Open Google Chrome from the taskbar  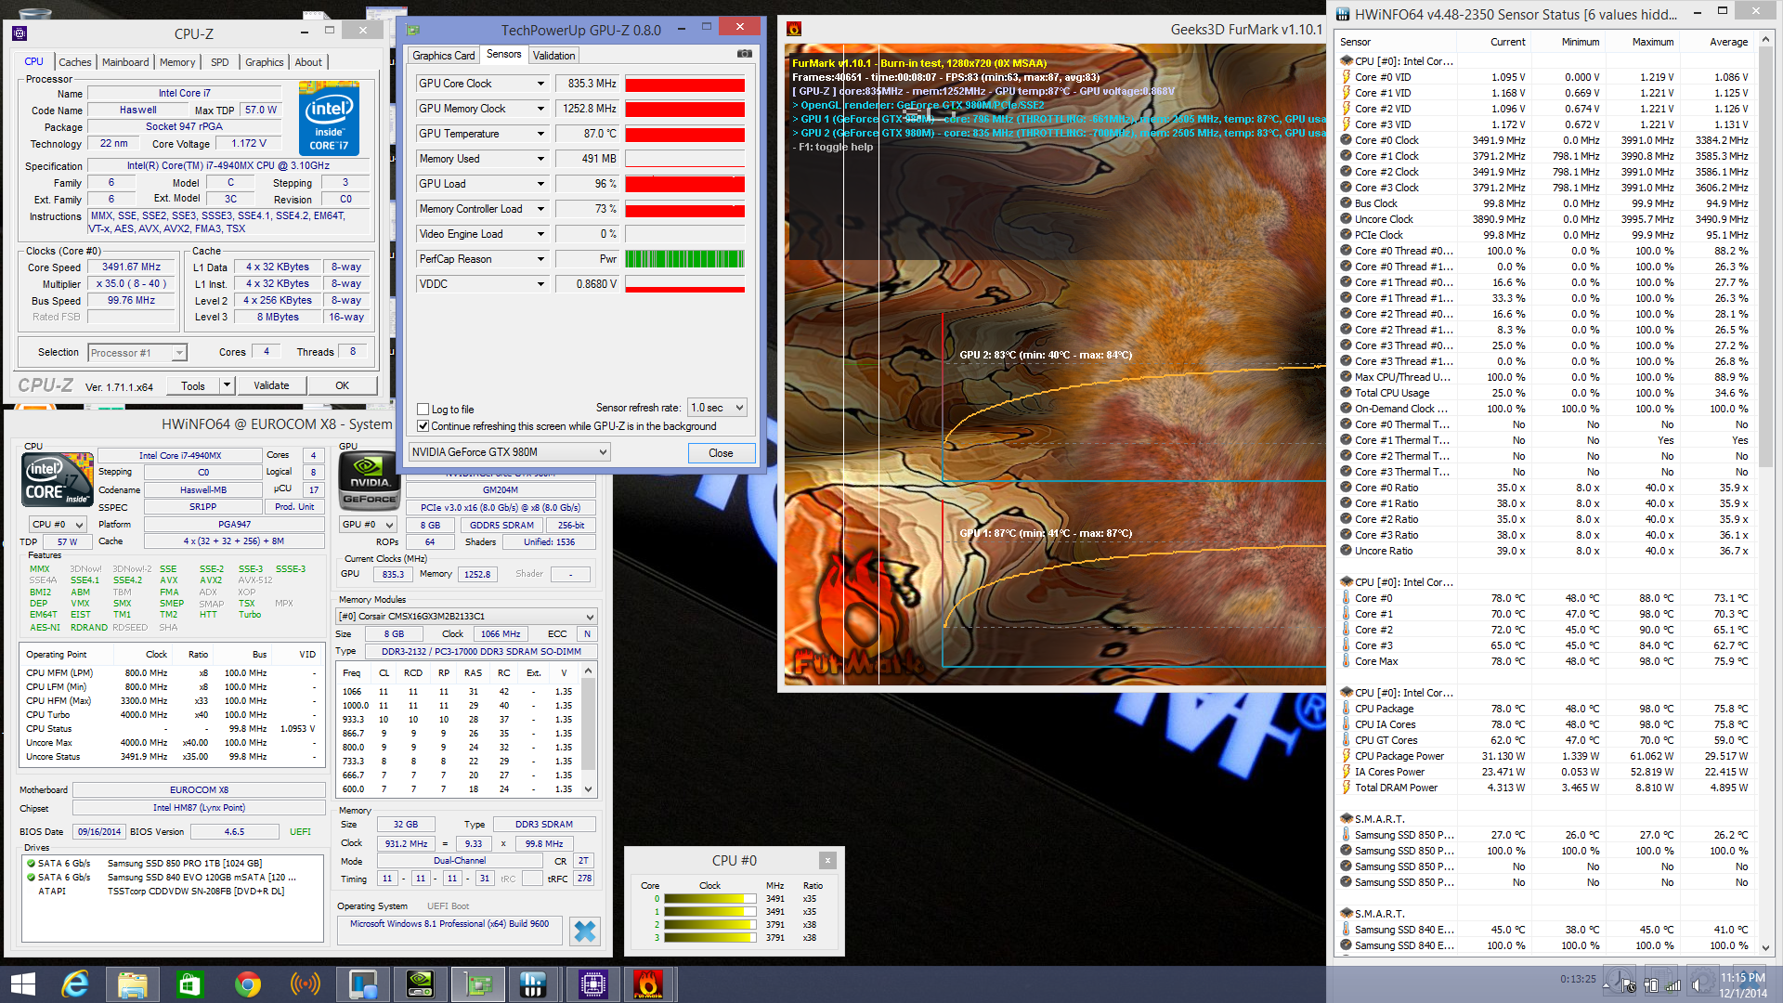pos(248,983)
